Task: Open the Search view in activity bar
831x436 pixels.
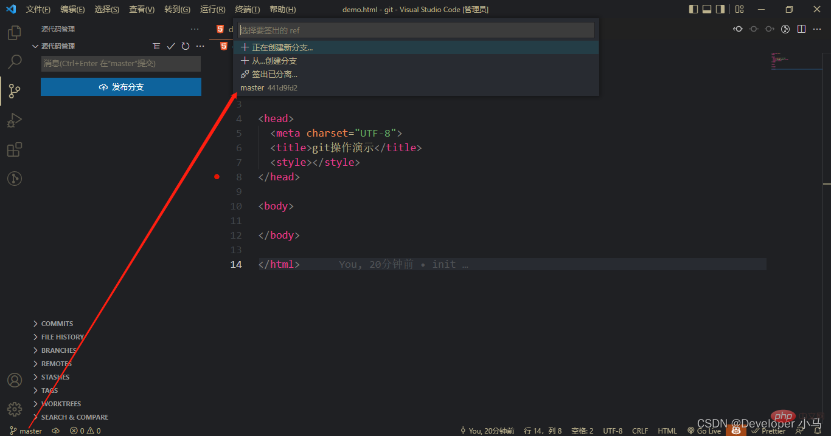Action: [x=14, y=61]
